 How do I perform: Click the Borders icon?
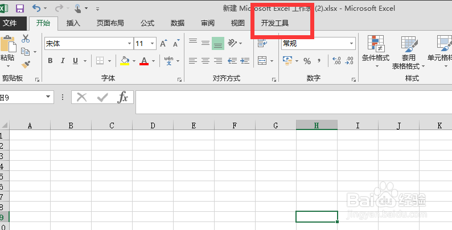(100, 61)
